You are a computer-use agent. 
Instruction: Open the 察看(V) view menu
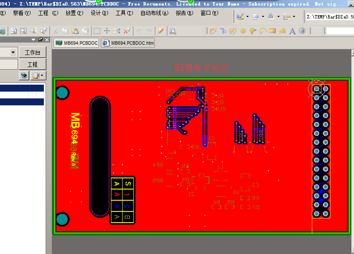pyautogui.click(x=22, y=13)
